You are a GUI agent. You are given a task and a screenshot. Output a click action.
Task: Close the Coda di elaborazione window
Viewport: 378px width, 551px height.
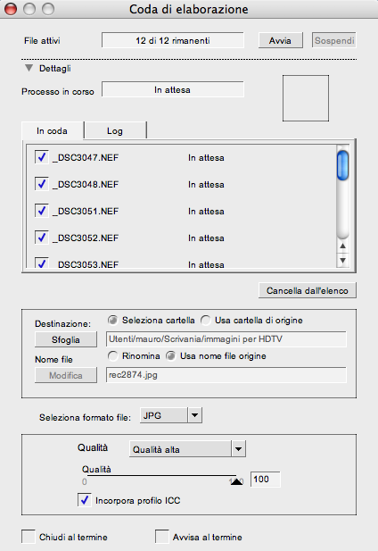[11, 9]
